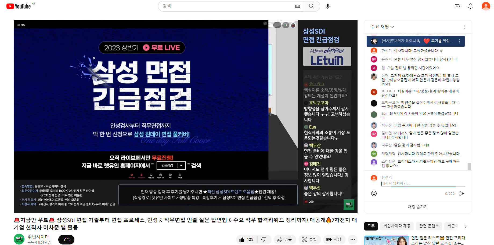The width and height of the screenshot is (494, 245).
Task: Select the 관련 콘텐츠 filter chip
Action: (429, 226)
